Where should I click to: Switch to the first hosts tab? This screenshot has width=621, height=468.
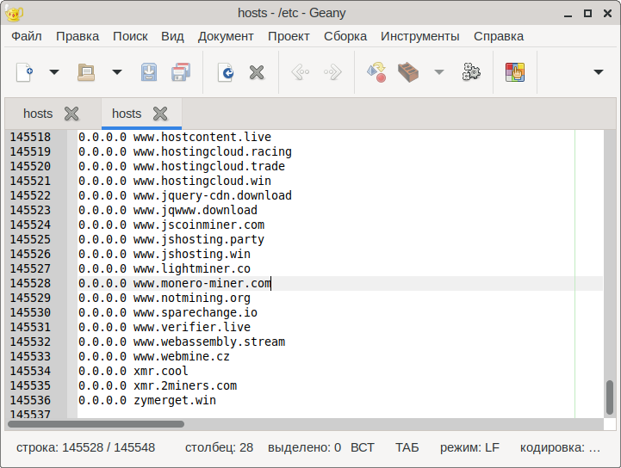coord(38,114)
